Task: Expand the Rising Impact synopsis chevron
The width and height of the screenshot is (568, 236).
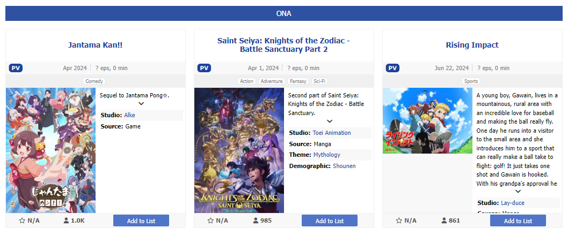Action: 518,192
